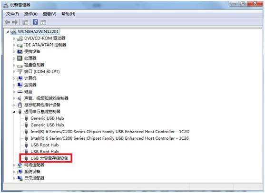Select the USB Enhanced Host Controller - 1C26
The width and height of the screenshot is (265, 193).
click(x=109, y=138)
